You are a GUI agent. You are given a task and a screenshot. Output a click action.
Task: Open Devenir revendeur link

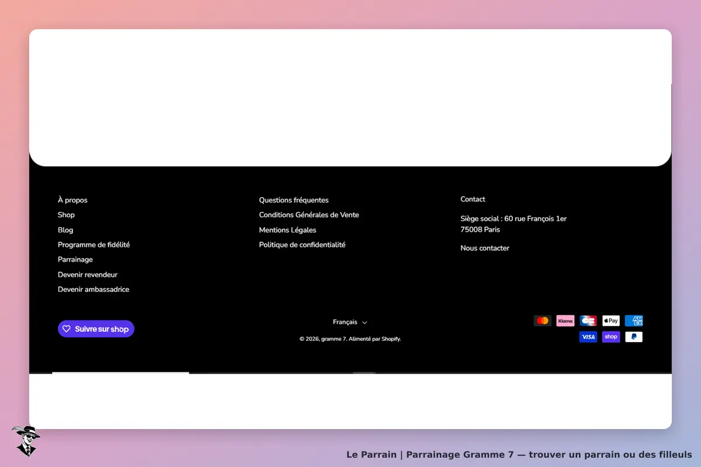(x=88, y=274)
